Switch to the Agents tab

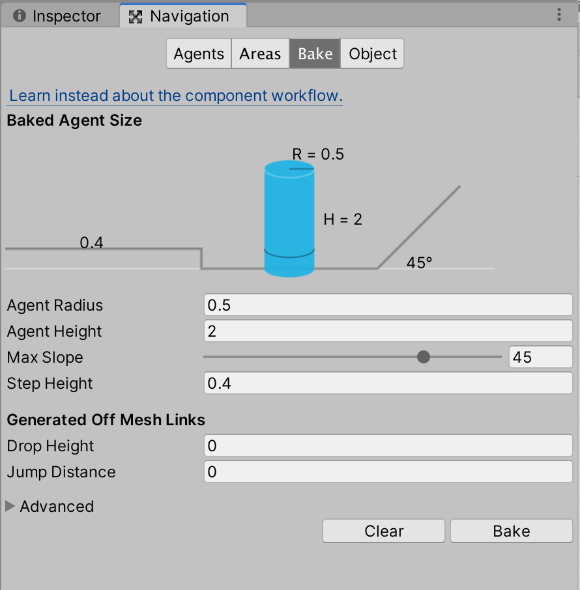[199, 53]
